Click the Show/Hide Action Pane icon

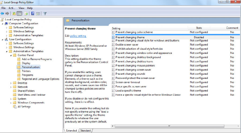(38, 14)
